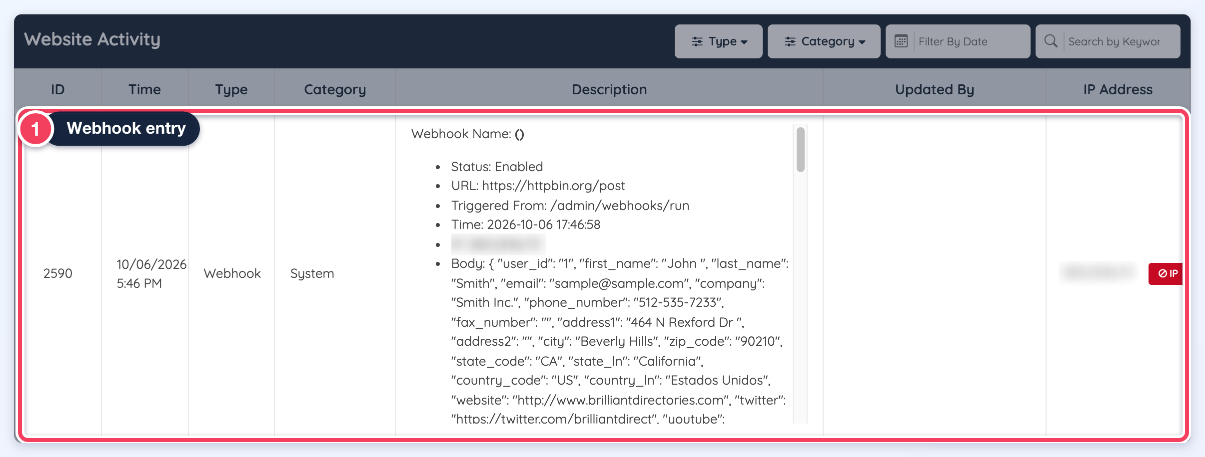Click the Webhook type cell
Screen dimensions: 1205x457
coord(232,273)
